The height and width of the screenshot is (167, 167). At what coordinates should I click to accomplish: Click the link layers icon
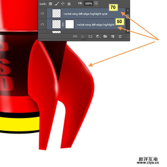[x=75, y=36]
